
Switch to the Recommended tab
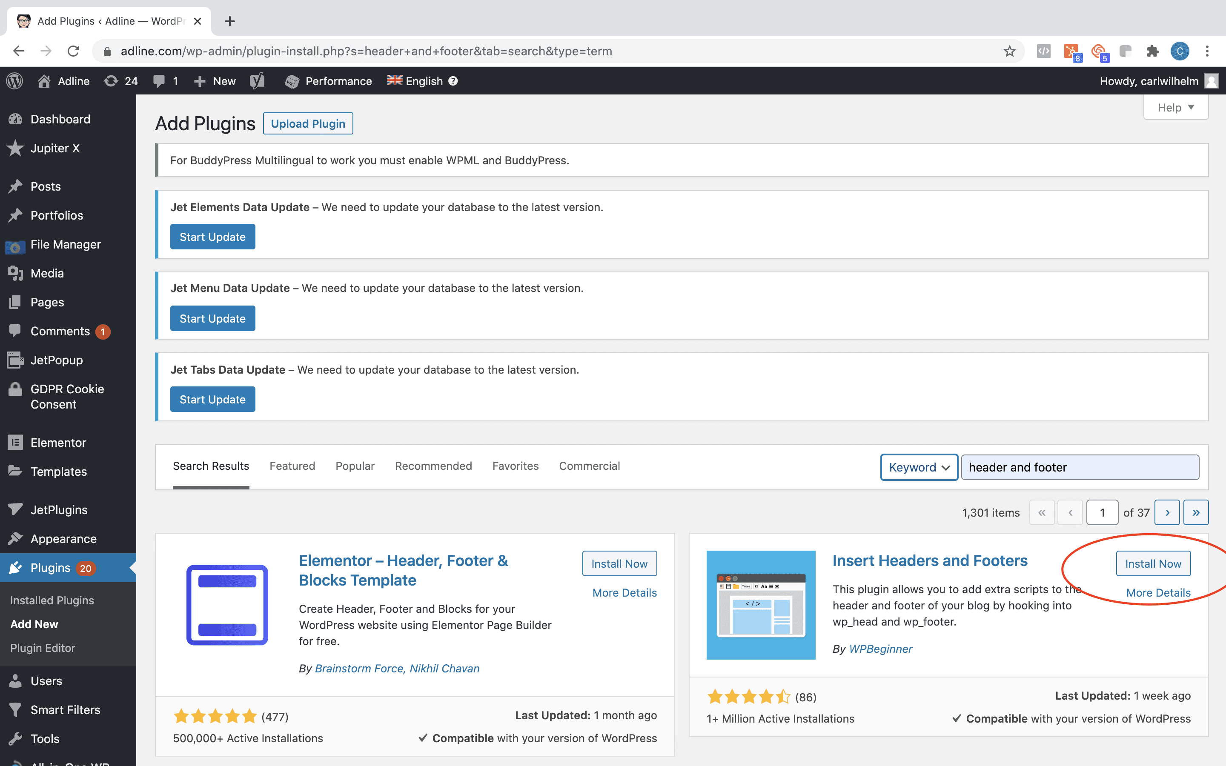coord(434,466)
